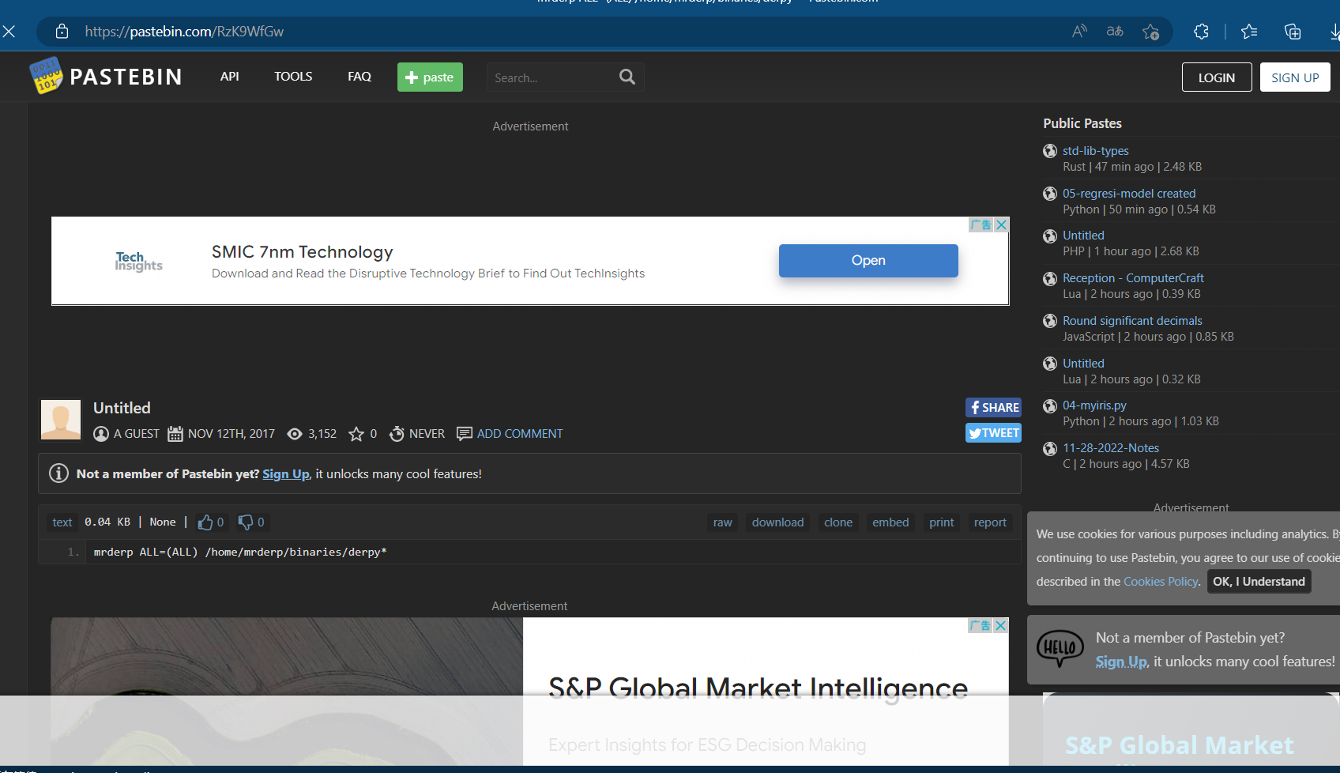1340x773 pixels.
Task: Tweet this paste
Action: pos(993,433)
